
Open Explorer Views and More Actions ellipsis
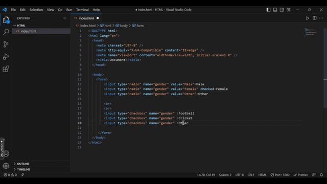coord(64,18)
